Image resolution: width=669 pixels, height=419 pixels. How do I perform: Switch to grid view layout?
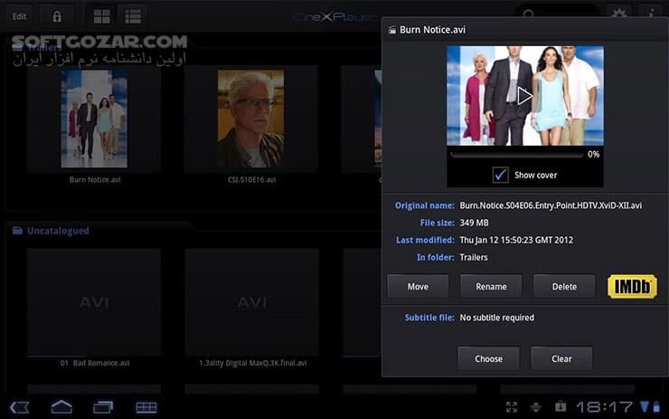(101, 16)
